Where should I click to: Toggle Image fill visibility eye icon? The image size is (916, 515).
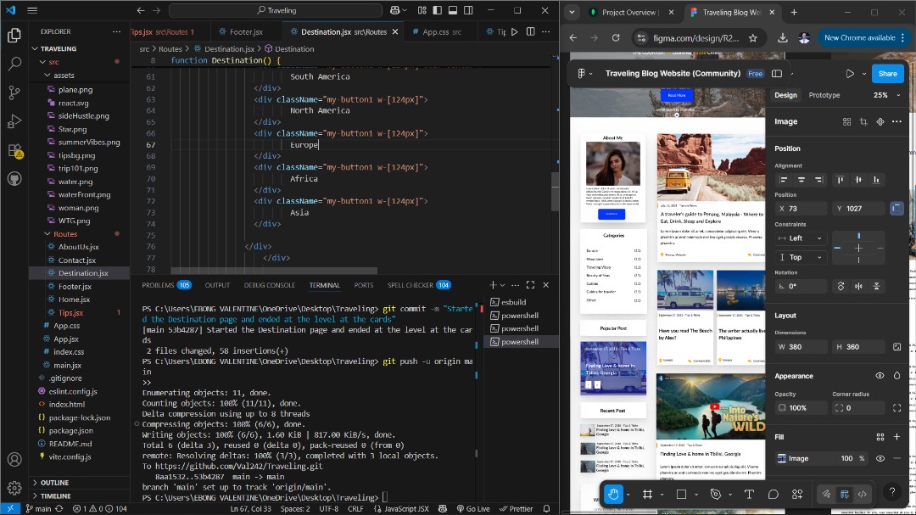pos(880,459)
